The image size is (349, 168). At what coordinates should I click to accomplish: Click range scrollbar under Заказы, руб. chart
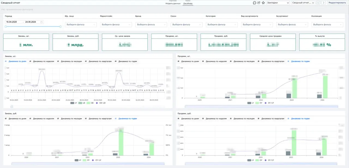[x=88, y=164]
